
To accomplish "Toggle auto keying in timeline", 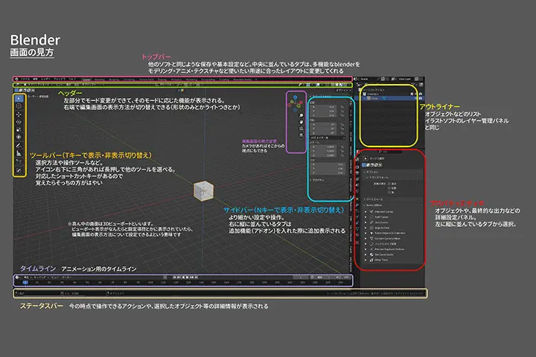I will click(165, 277).
